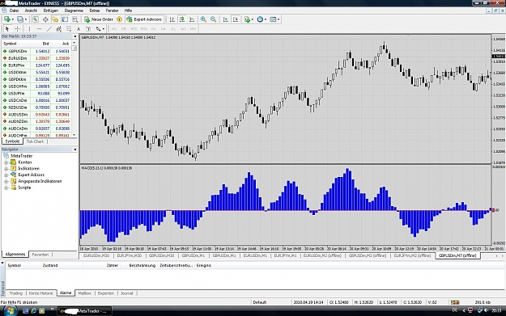Close the Market Watch panel

coord(74,36)
